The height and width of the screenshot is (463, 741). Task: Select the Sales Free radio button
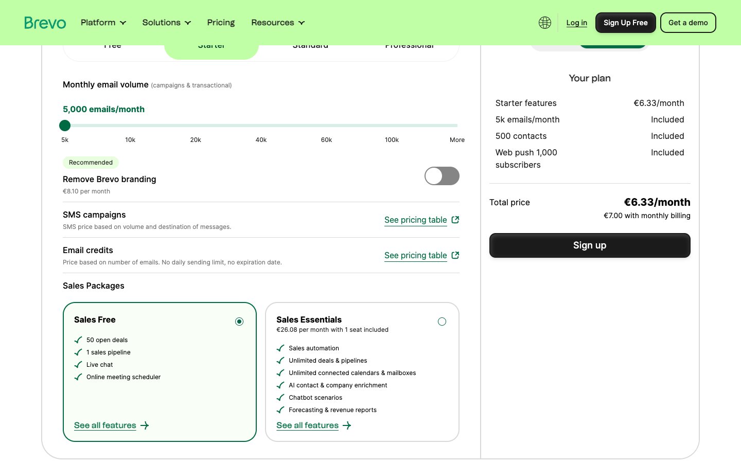239,322
